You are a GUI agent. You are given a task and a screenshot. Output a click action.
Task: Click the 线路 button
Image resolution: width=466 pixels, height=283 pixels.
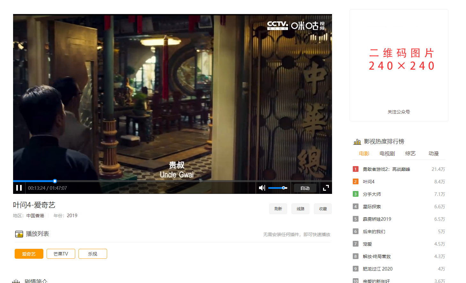click(x=300, y=209)
